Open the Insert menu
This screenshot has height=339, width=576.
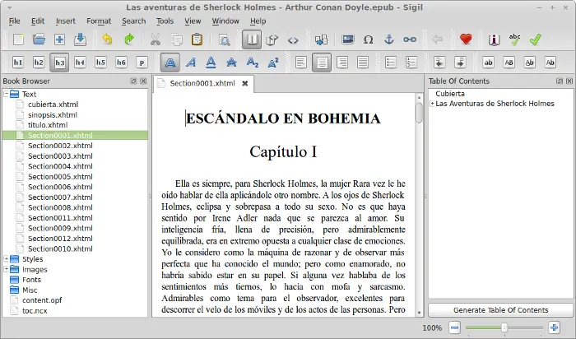coord(65,21)
